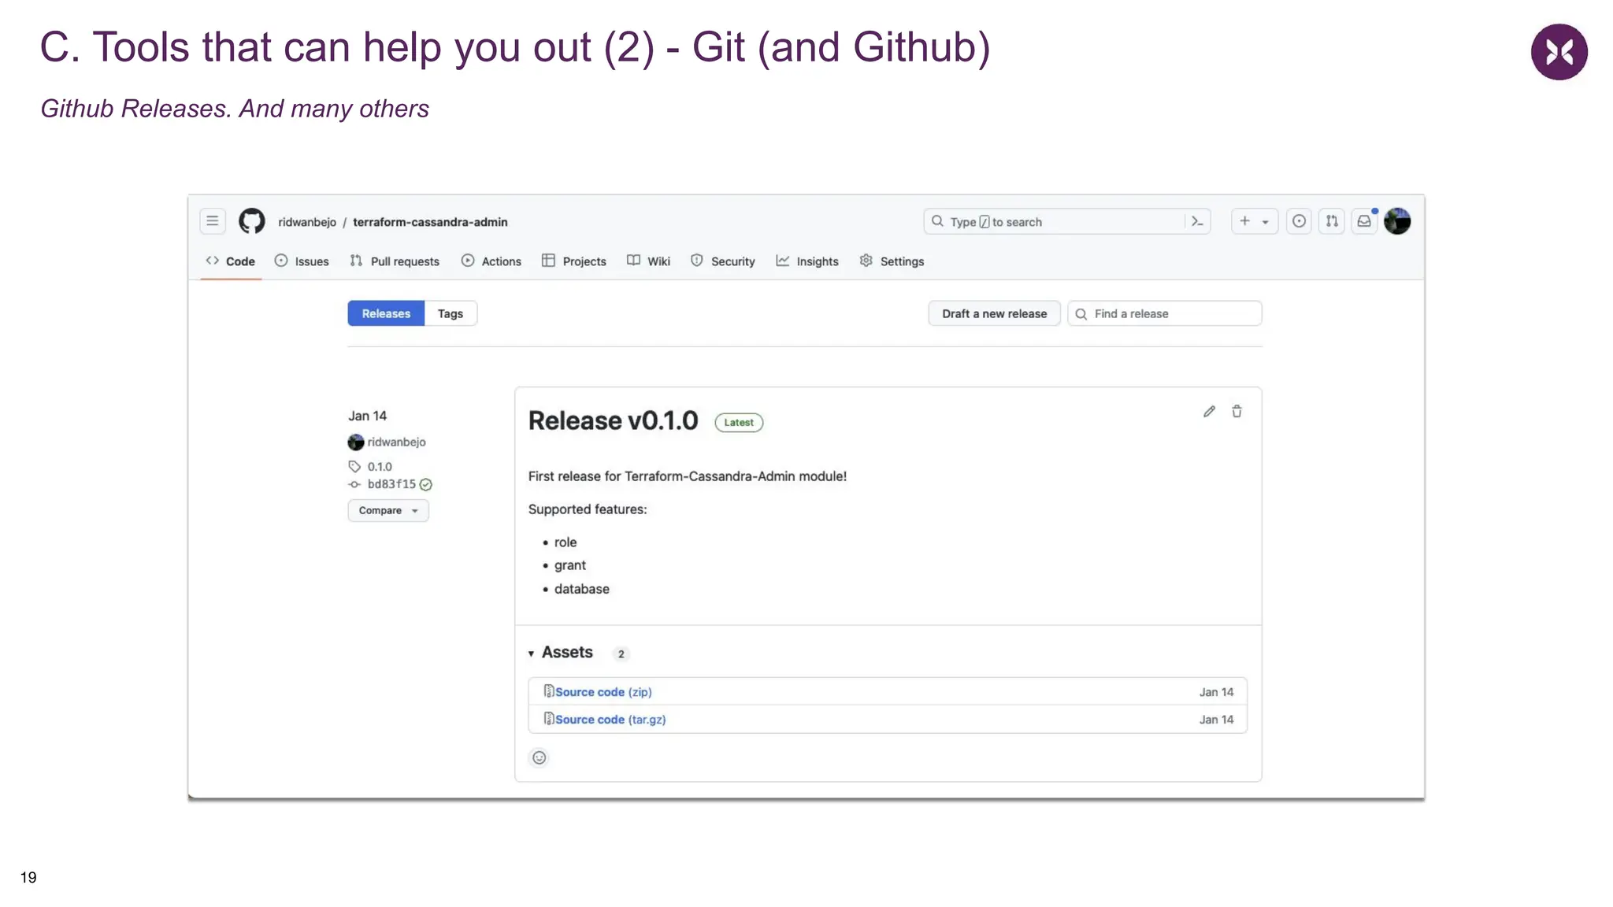Viewport: 1613px width, 907px height.
Task: Switch to the Issues tab
Action: pos(302,261)
